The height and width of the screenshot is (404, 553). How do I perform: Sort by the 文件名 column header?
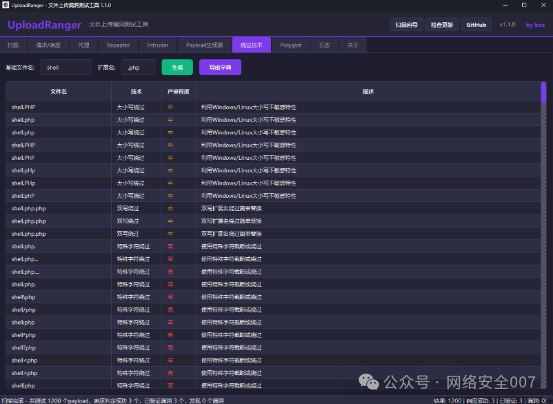[59, 91]
